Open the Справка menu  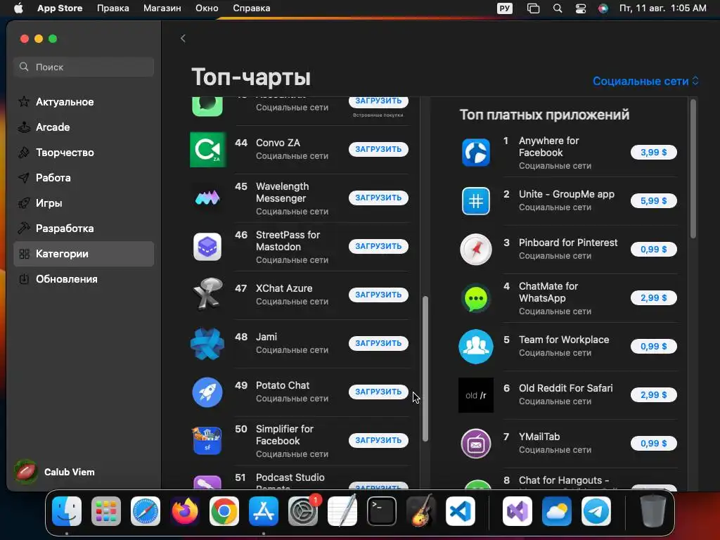(x=251, y=8)
